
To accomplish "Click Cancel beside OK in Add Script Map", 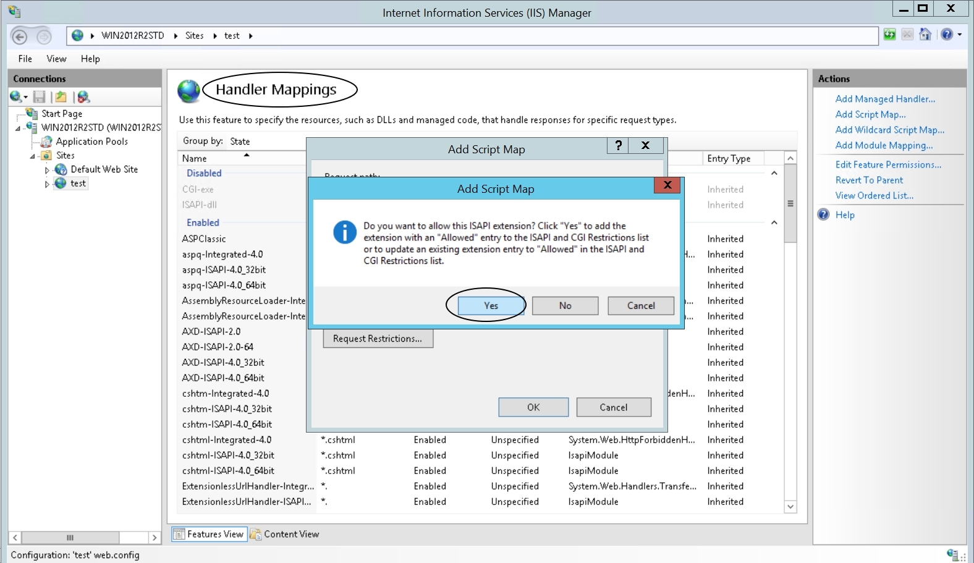I will click(x=614, y=407).
